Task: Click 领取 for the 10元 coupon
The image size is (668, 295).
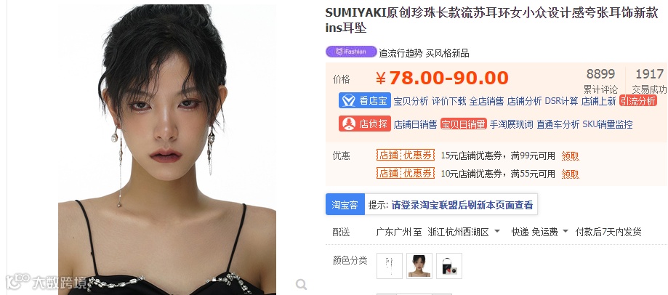Action: [x=570, y=174]
